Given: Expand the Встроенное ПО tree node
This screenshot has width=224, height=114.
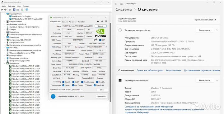Looking at the screenshot, I should tap(5, 22).
